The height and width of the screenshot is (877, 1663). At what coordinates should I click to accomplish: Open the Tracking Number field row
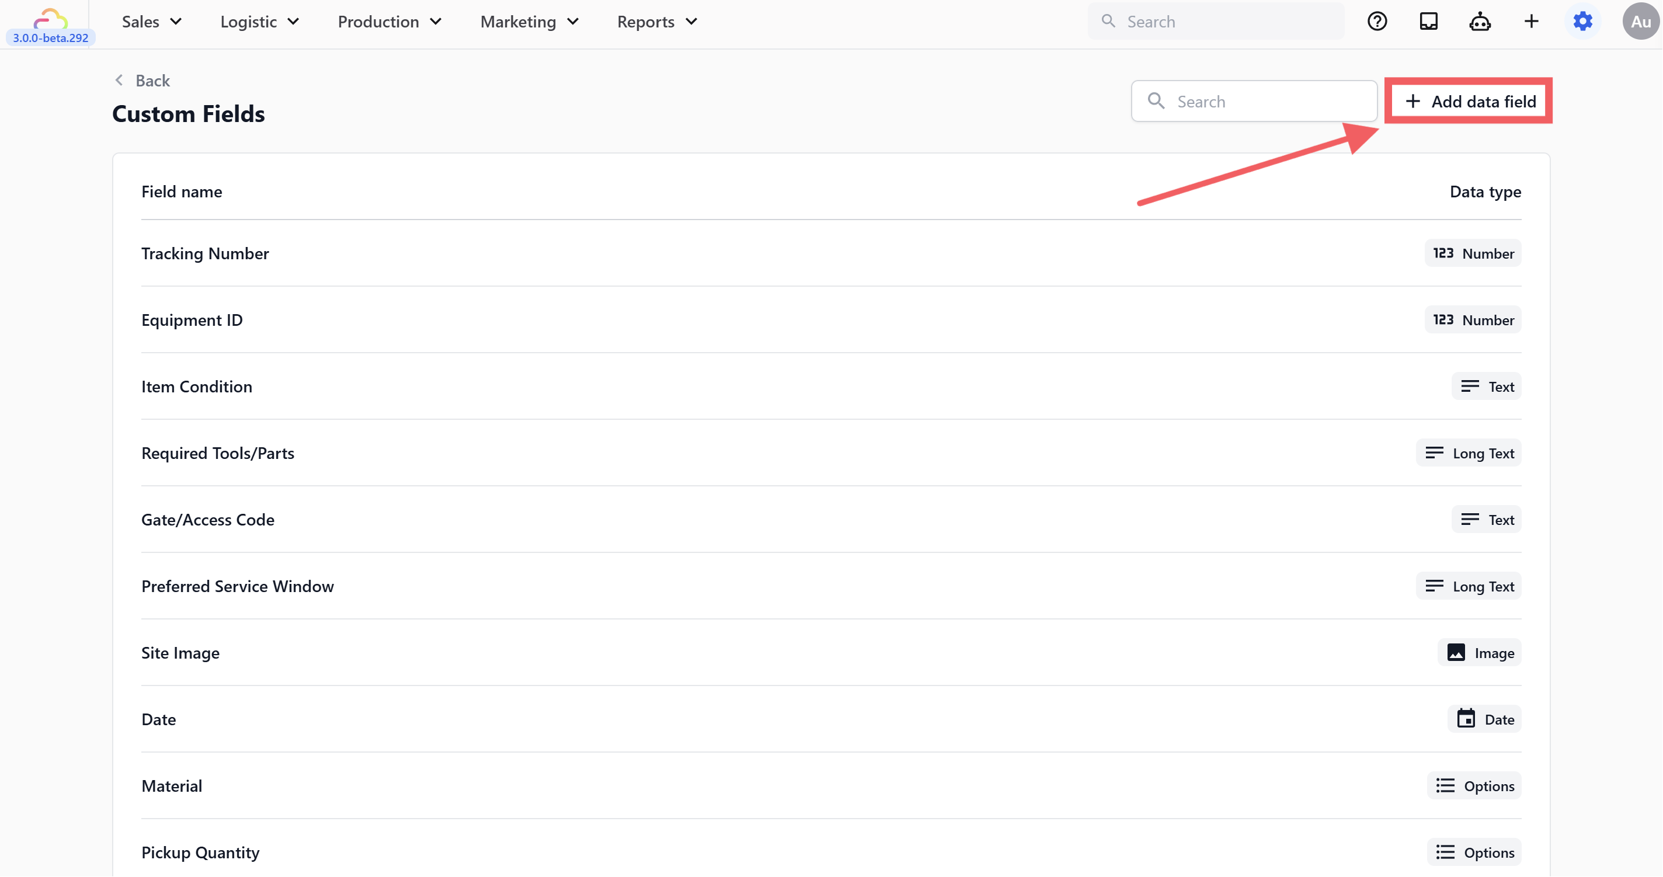click(206, 253)
